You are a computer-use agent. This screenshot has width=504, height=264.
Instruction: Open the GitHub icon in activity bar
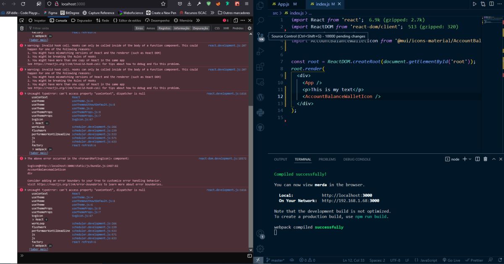pos(260,127)
